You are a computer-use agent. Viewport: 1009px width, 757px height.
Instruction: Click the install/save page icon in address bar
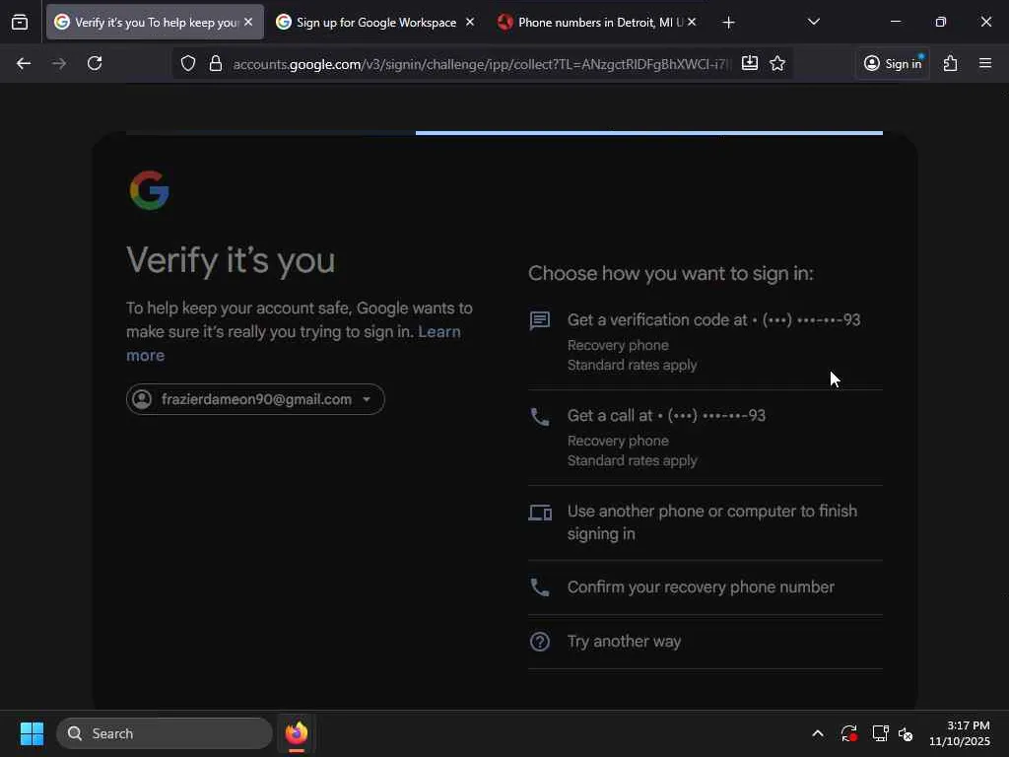(750, 63)
